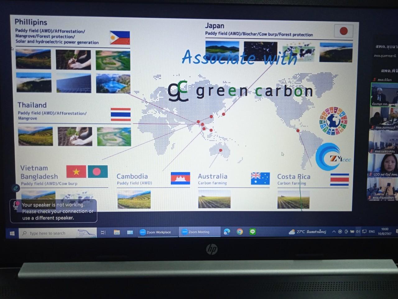Select the สพด.กำแพงเพชร participant video
The image size is (398, 299).
click(383, 189)
